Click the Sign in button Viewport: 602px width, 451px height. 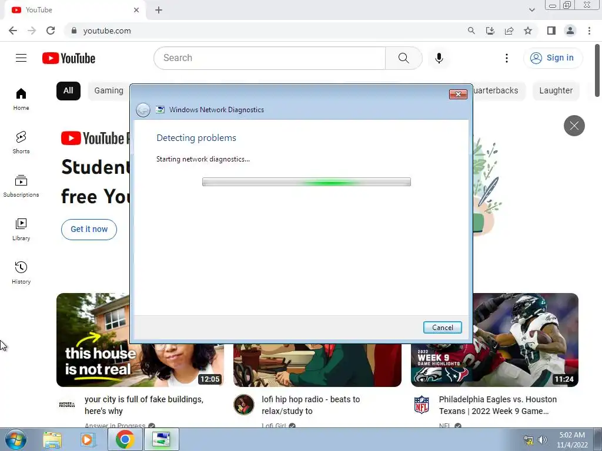(553, 58)
